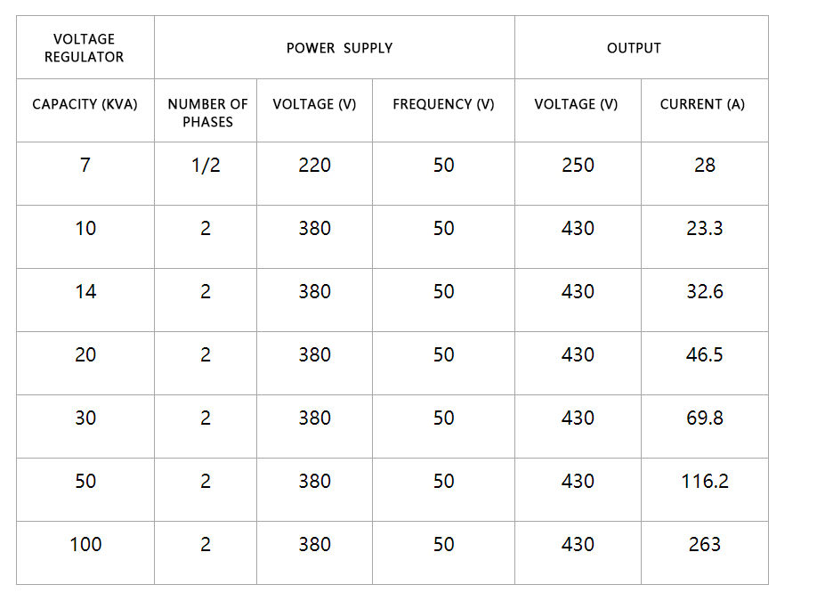Select the POWER SUPPLY header cell
825x609 pixels.
[x=334, y=47]
